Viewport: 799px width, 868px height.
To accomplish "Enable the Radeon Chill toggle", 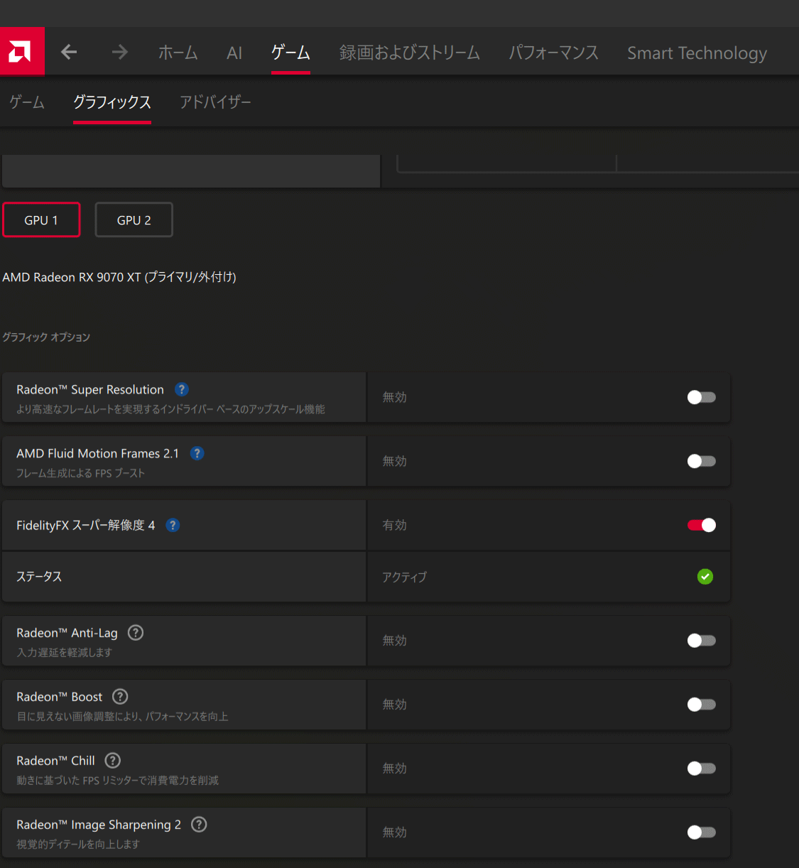I will (x=701, y=769).
